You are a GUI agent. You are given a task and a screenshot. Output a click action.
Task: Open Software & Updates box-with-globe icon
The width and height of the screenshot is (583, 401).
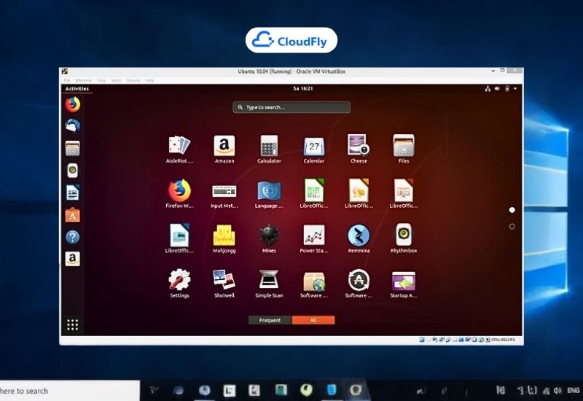tap(314, 284)
